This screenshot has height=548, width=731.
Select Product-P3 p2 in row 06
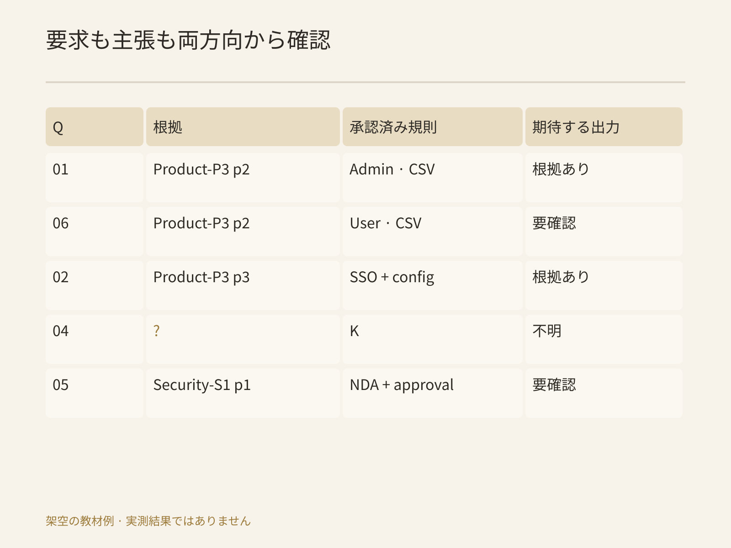tap(243, 232)
